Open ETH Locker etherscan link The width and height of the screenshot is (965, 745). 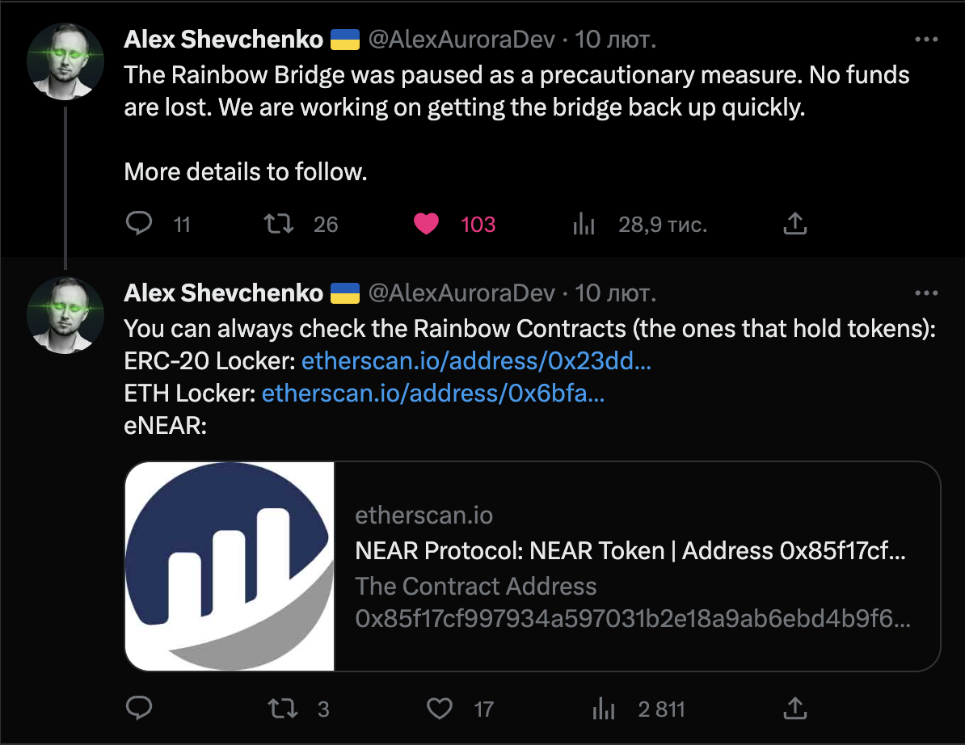(x=433, y=394)
